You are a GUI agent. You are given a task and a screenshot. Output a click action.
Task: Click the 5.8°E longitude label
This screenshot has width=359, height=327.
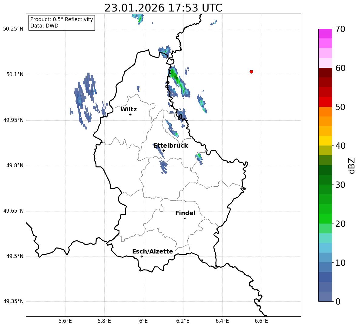click(x=104, y=321)
